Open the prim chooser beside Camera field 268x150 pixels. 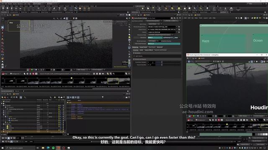(x=179, y=32)
